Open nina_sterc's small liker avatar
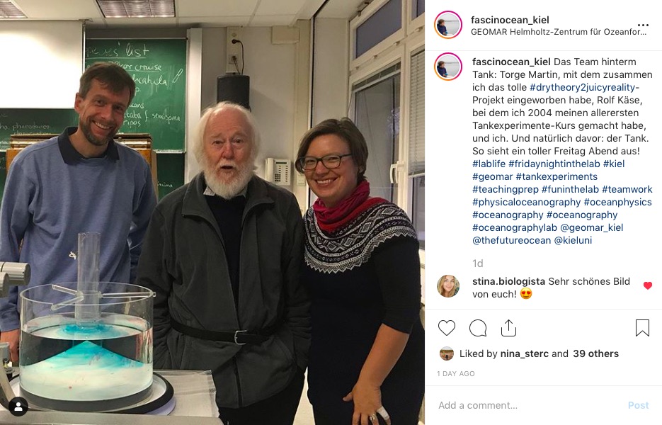Viewport: 662px width, 425px height. [x=446, y=353]
